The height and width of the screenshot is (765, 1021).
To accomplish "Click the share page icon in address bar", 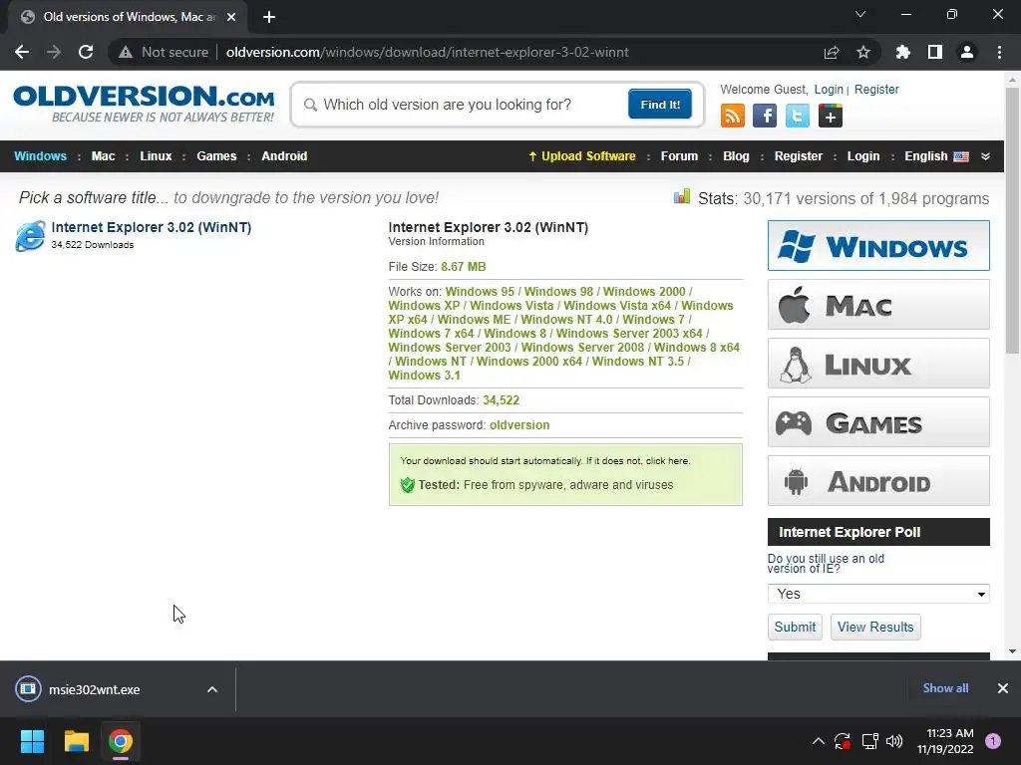I will [832, 52].
